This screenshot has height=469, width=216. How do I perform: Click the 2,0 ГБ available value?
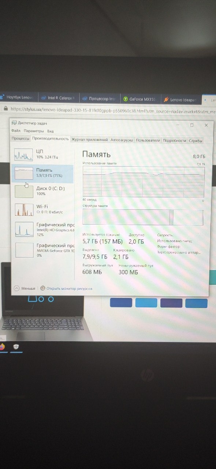tap(136, 241)
